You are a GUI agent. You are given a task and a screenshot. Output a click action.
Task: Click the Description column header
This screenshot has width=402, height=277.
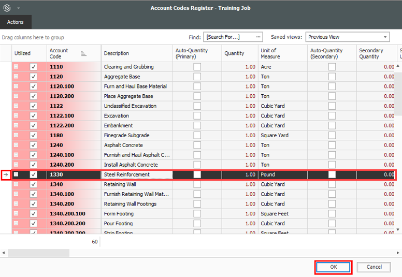click(137, 53)
